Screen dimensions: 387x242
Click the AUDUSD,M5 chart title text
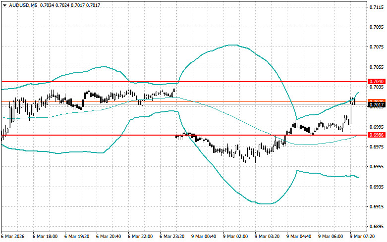click(23, 5)
